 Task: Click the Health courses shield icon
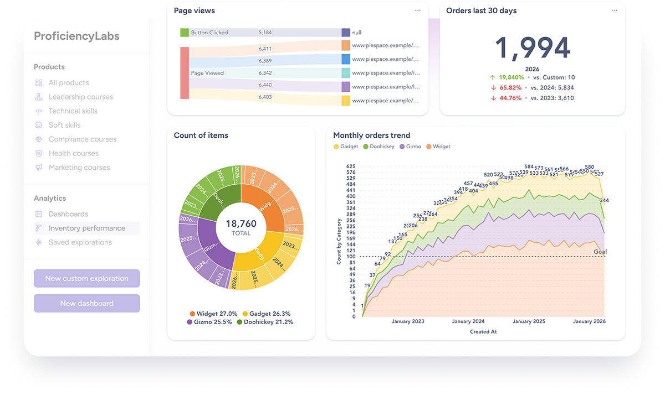pyautogui.click(x=39, y=154)
